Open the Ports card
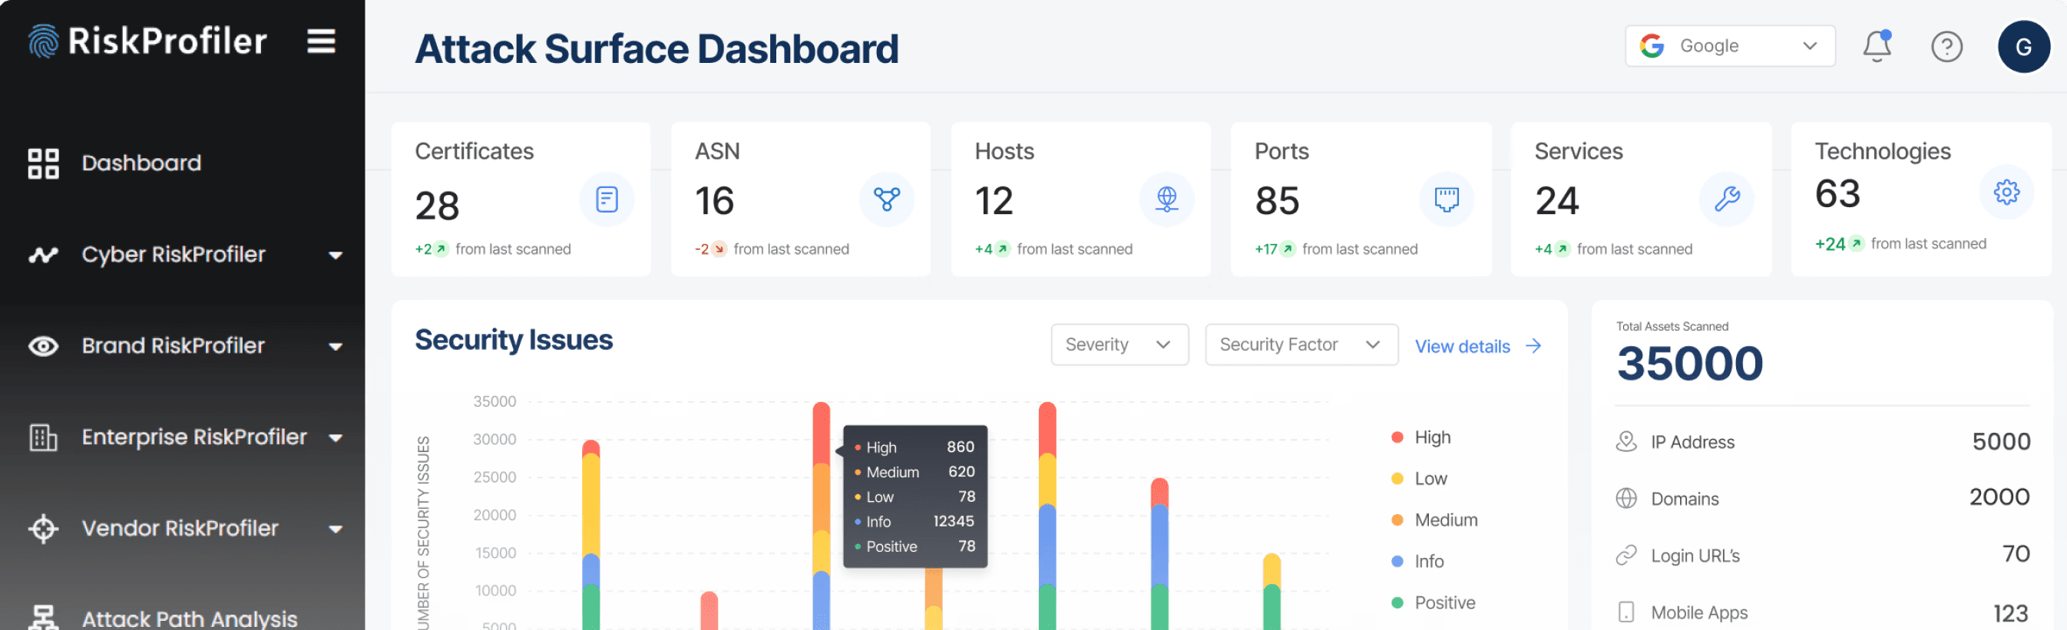This screenshot has height=630, width=2067. point(1361,200)
